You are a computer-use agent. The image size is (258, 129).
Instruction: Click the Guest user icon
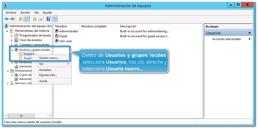click(57, 36)
